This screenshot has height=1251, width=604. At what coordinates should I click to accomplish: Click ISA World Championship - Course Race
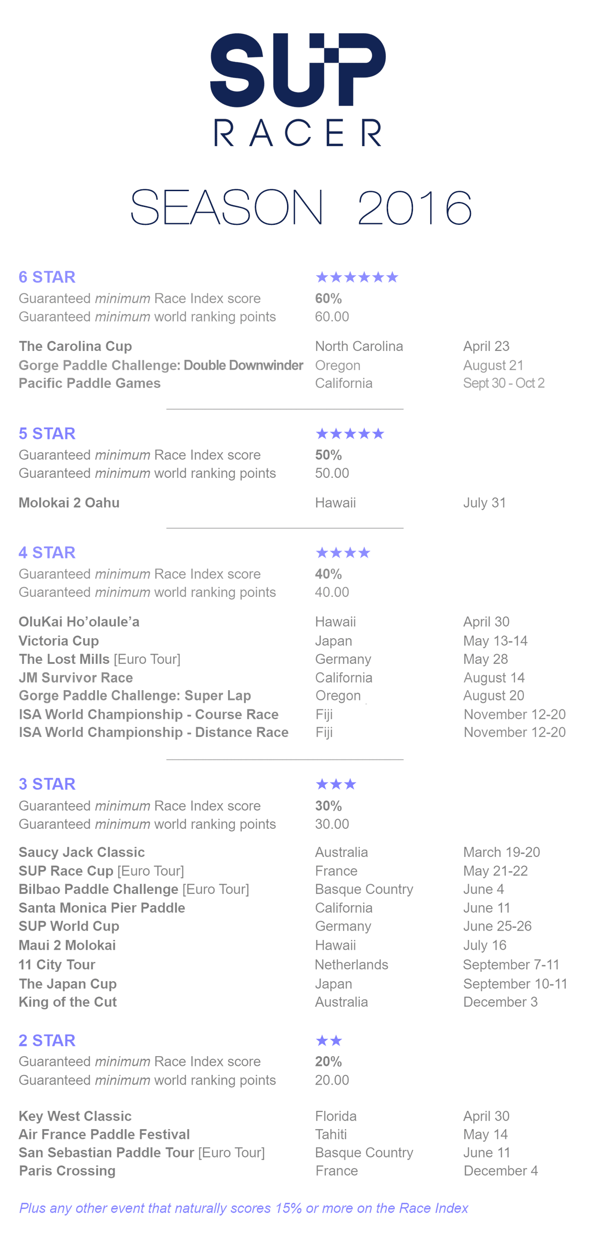(148, 715)
